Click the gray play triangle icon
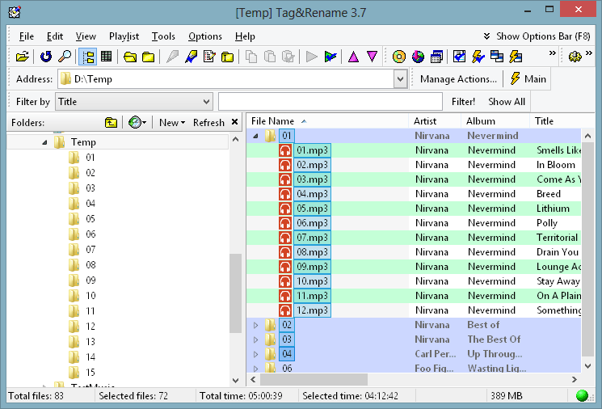Viewport: 602px width, 409px height. 311,57
